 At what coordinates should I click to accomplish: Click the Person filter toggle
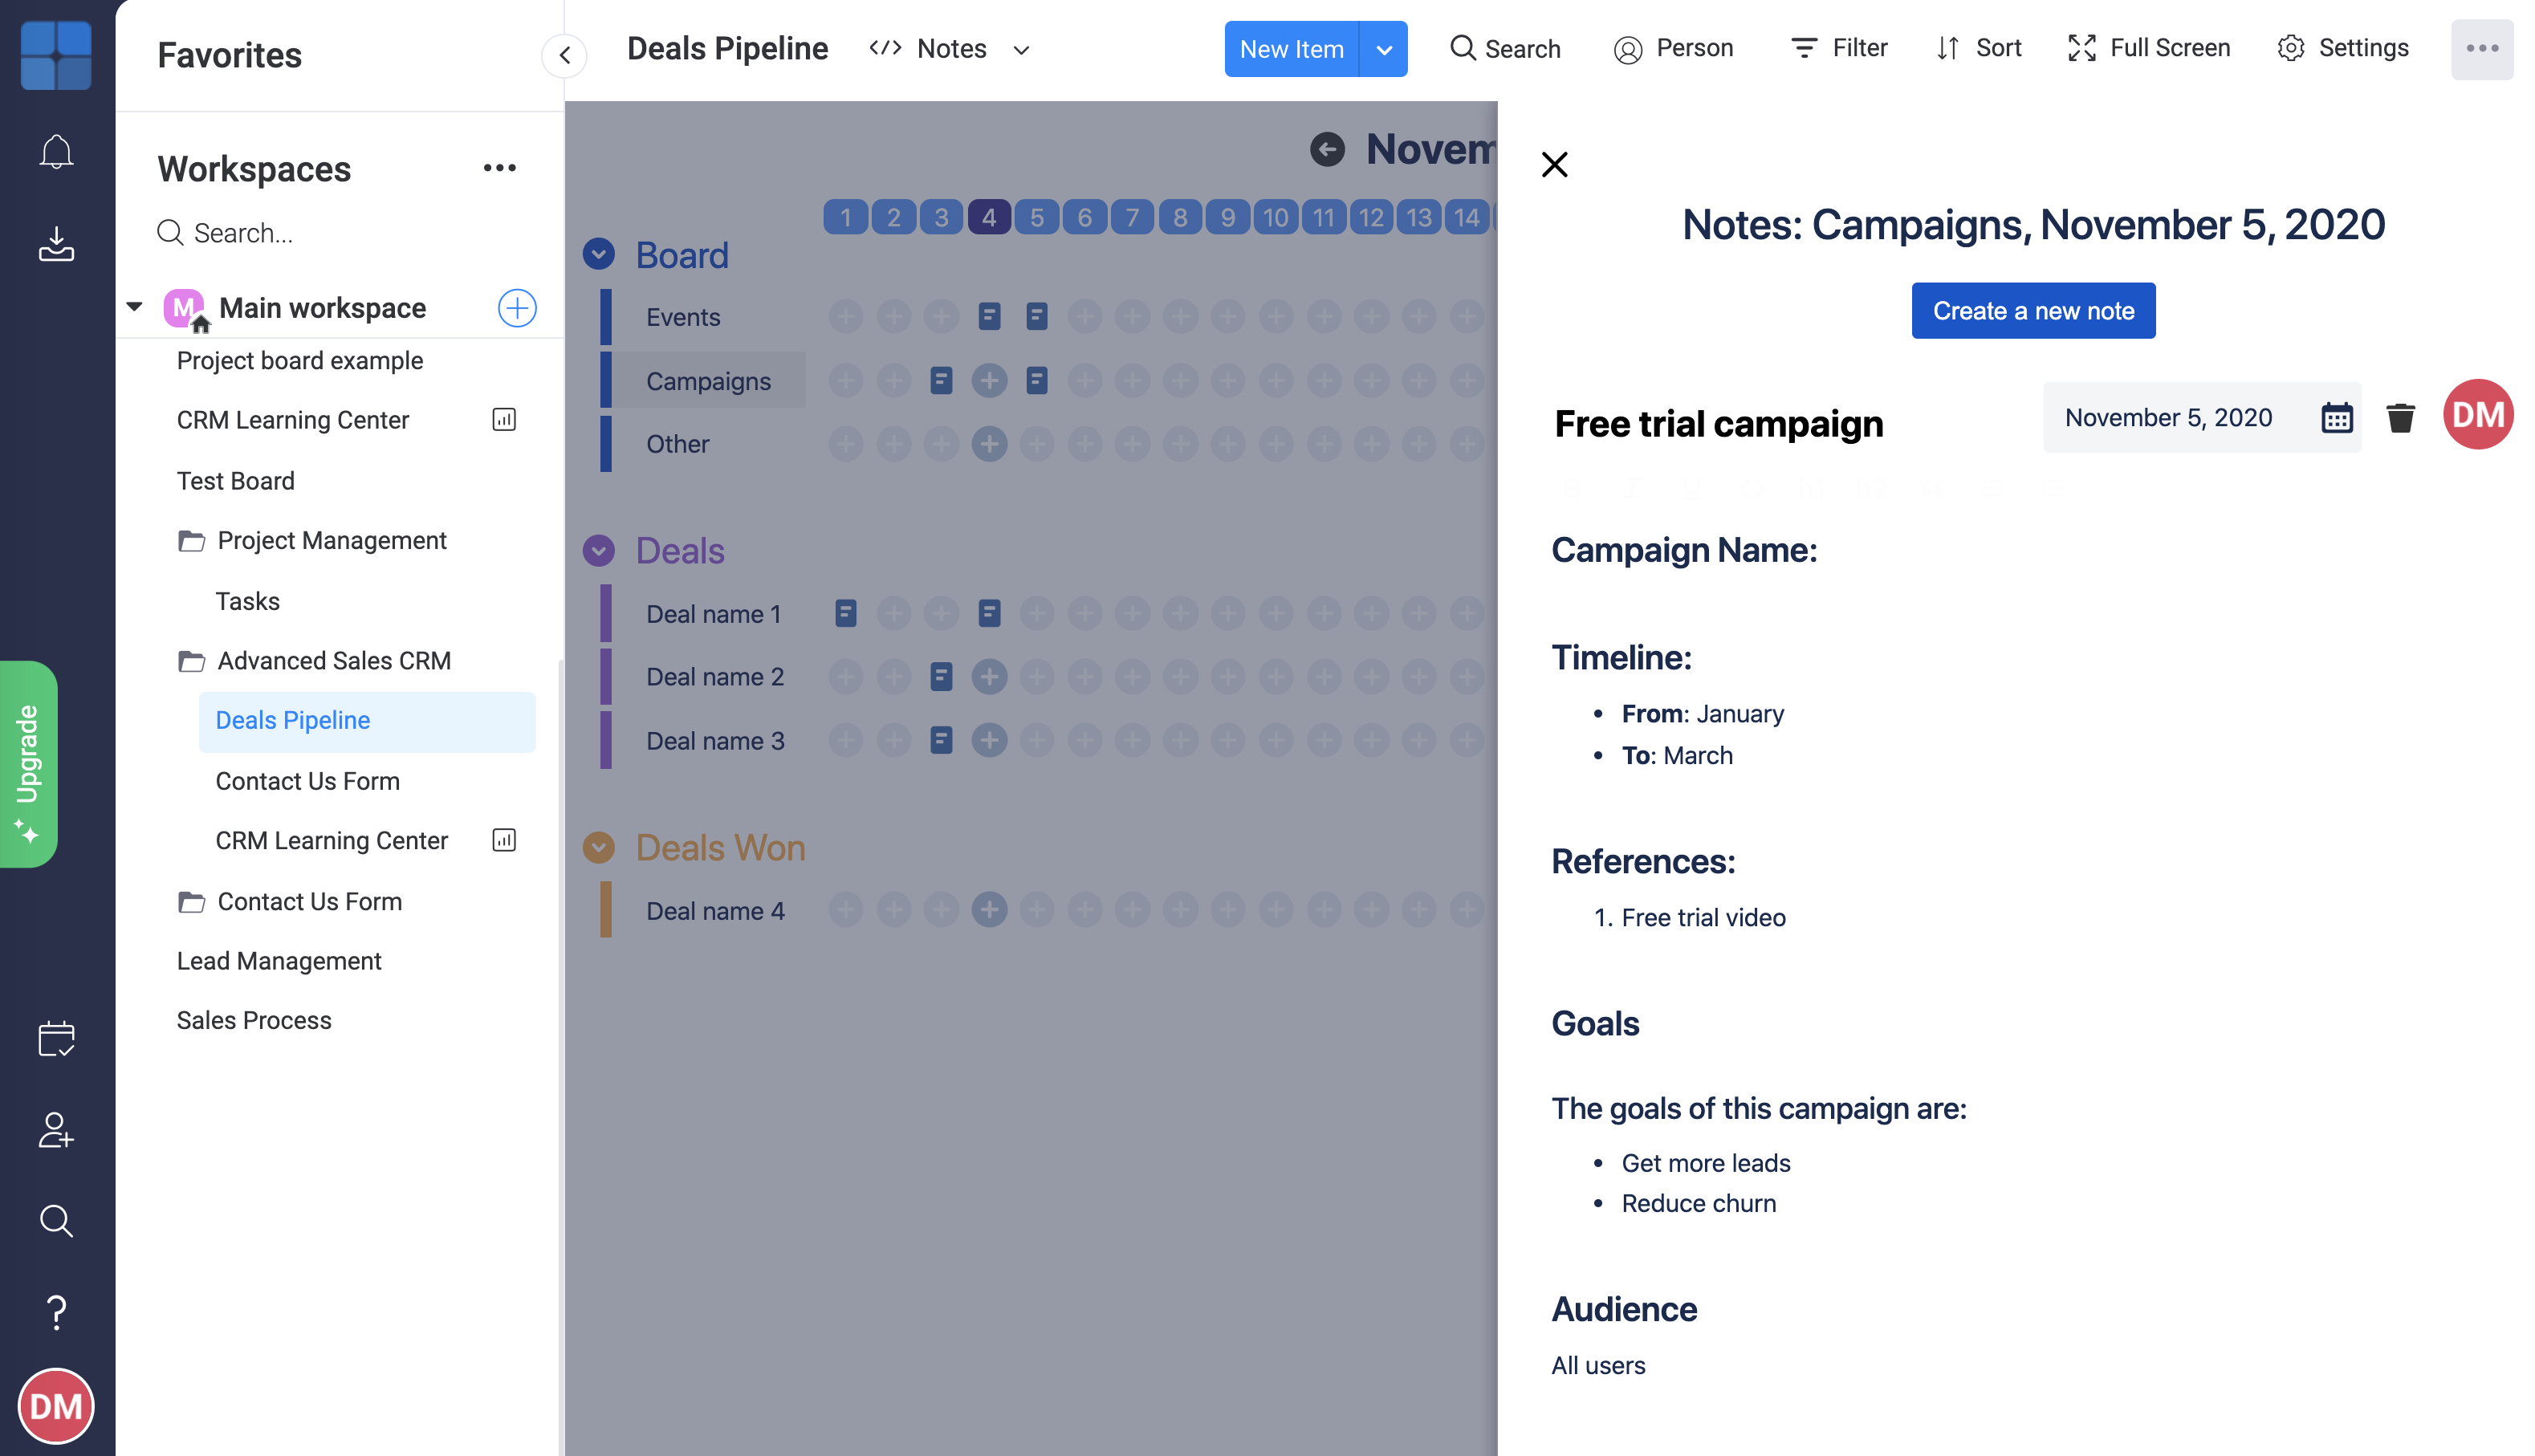coord(1673,47)
